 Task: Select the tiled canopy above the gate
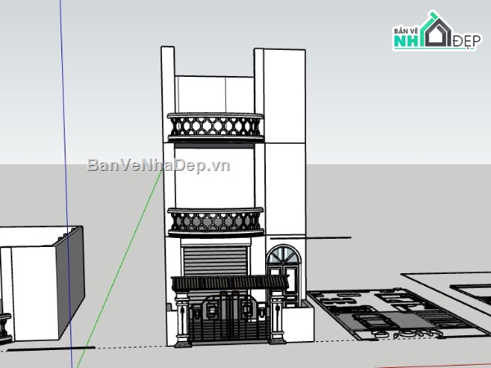click(229, 283)
